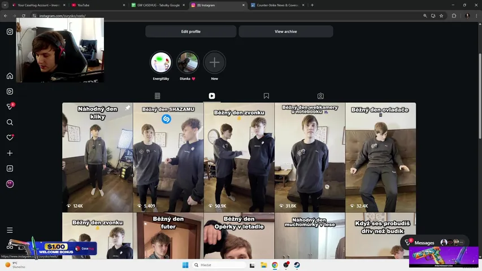Open Chrome profile avatar
482x271 pixels.
click(467, 16)
